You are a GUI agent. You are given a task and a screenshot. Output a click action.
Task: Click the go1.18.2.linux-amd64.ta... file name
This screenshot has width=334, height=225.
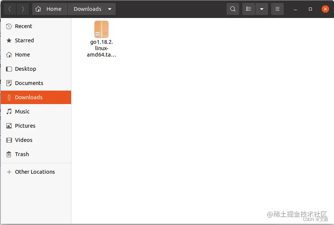pos(101,48)
